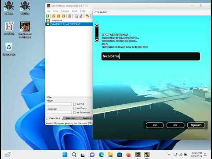Click the green lock icon of the server row
The width and height of the screenshot is (212, 159).
pyautogui.click(x=48, y=24)
